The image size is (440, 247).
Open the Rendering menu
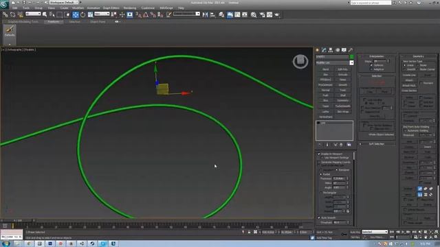coord(130,8)
